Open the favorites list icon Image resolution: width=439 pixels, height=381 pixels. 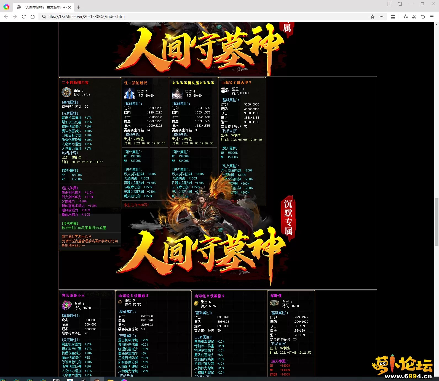(x=405, y=17)
